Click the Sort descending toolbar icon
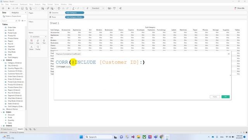This screenshot has width=248, height=140. coord(67,8)
